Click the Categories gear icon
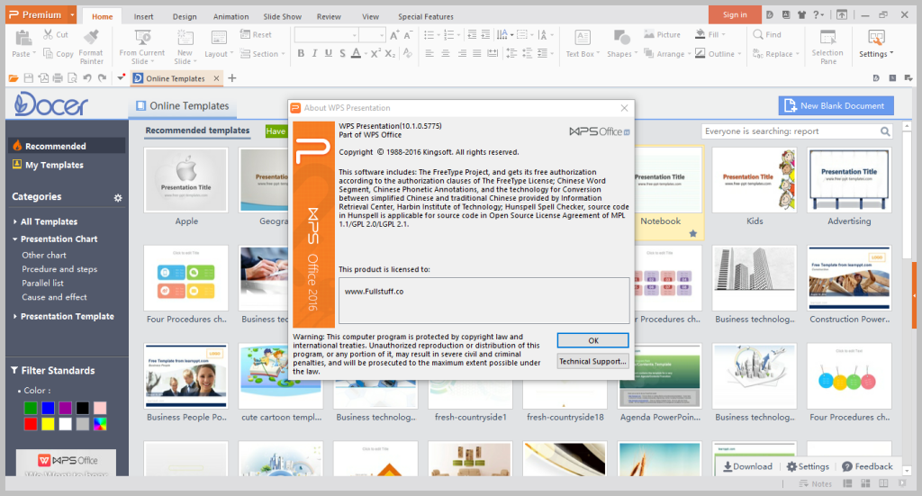This screenshot has width=922, height=496. [x=118, y=198]
